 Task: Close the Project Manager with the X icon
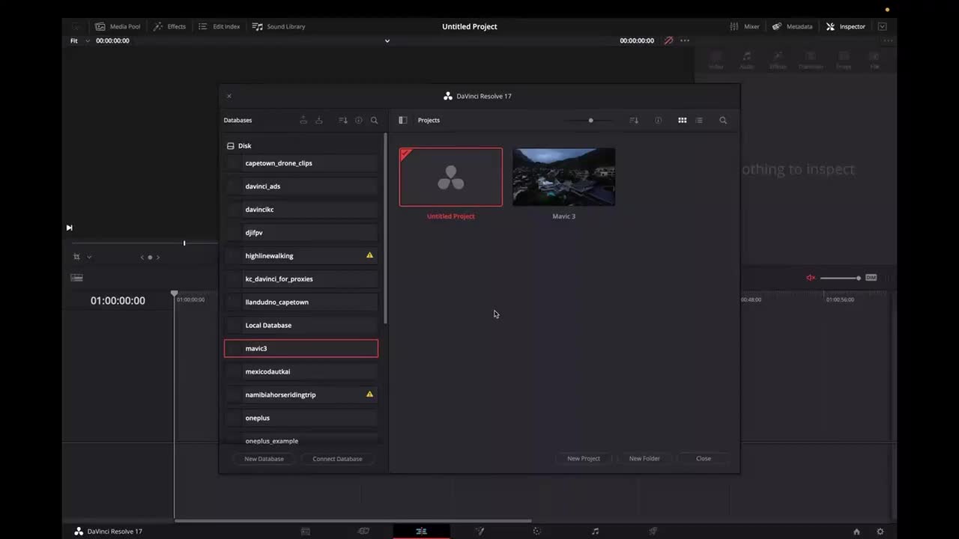229,96
